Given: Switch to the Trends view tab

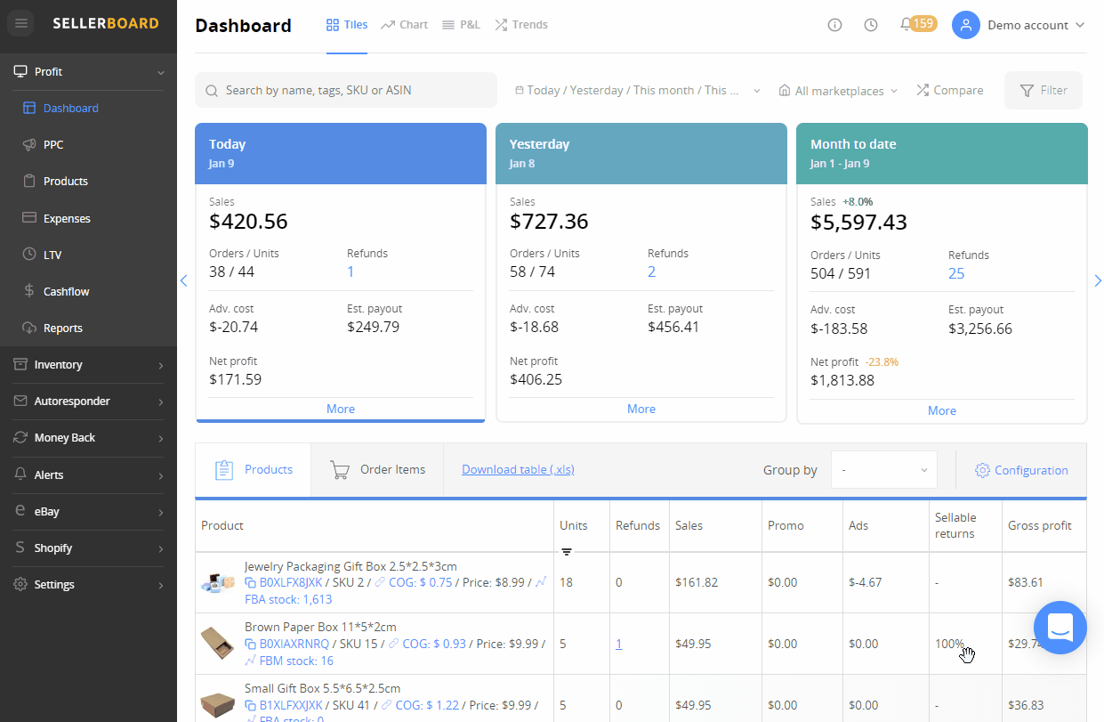Looking at the screenshot, I should tap(521, 25).
